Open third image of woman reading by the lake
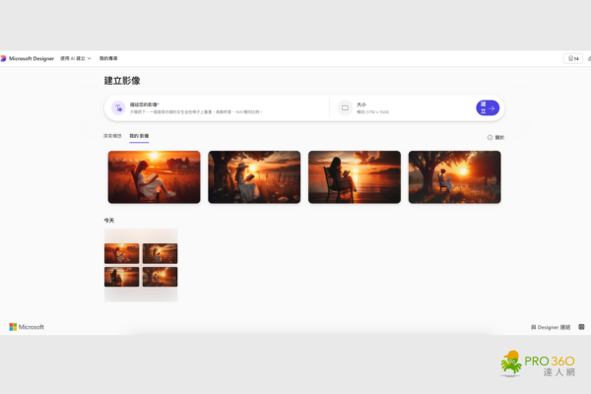591x394 pixels. (355, 177)
